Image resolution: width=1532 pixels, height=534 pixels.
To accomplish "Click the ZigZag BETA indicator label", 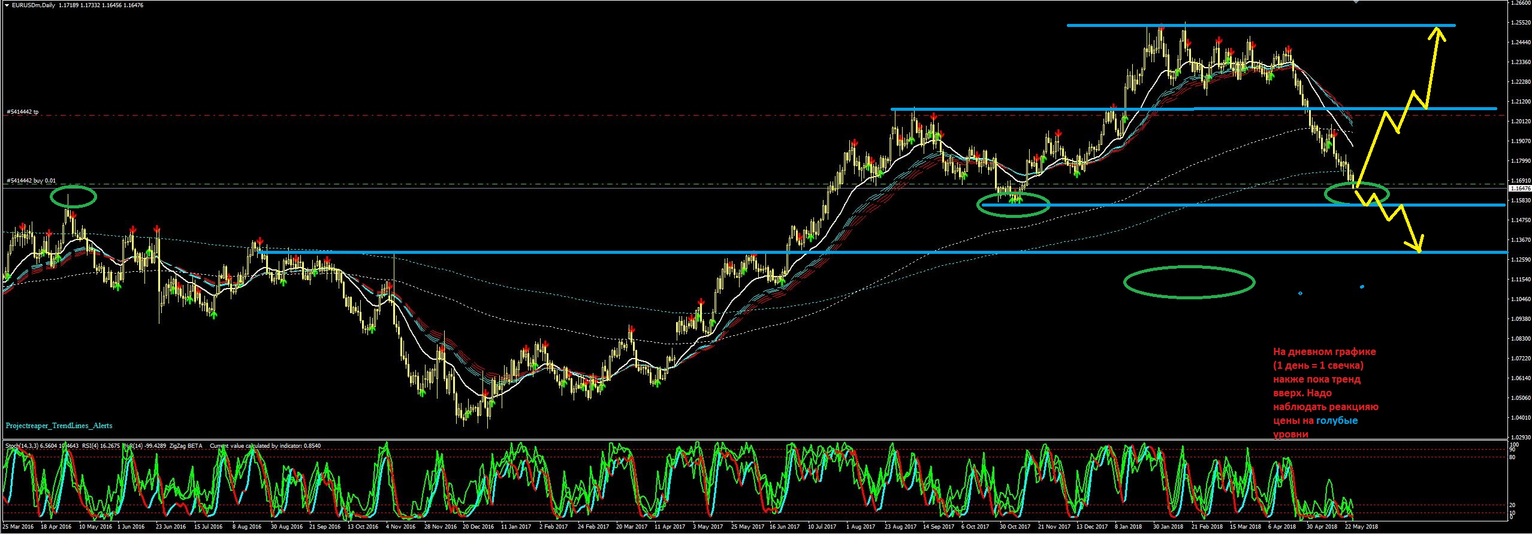I will pos(186,446).
